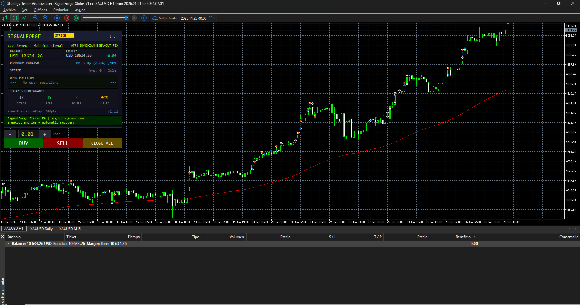
Task: Switch to the XAUUSD,H1 chart tab
Action: tap(14, 229)
